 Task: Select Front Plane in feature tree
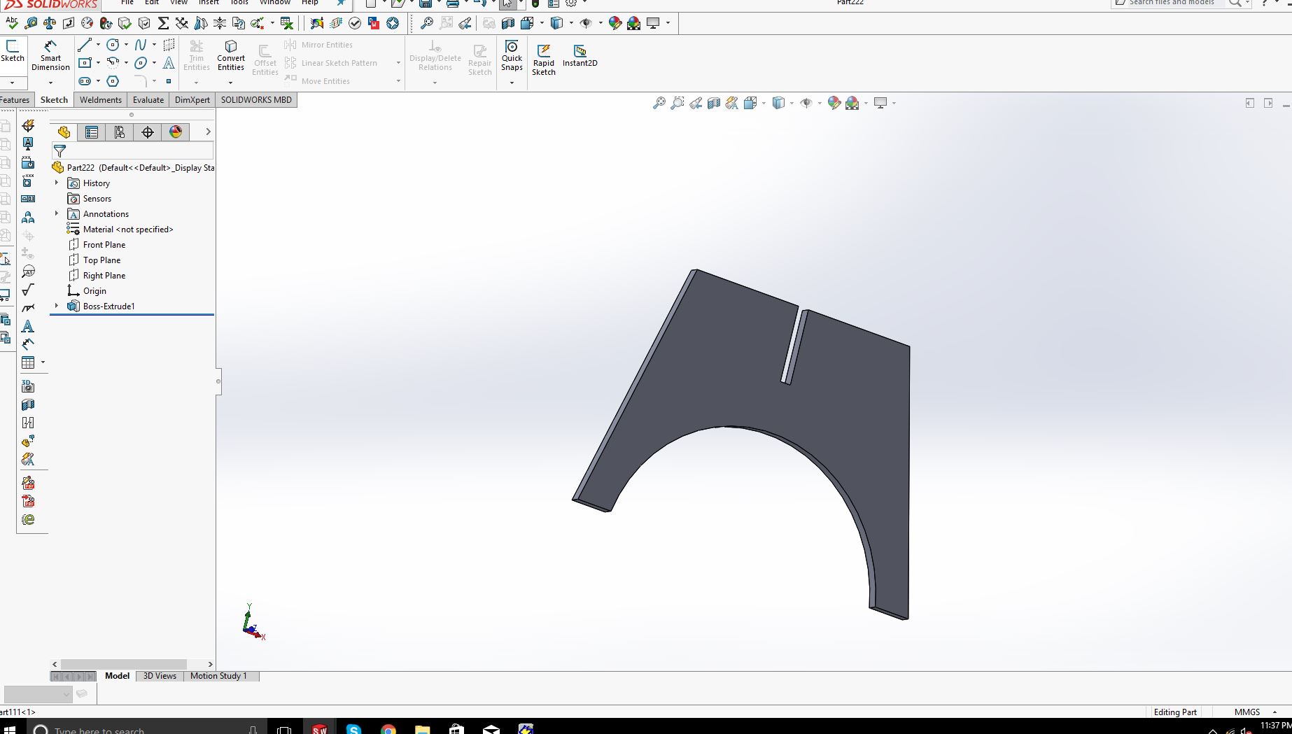coord(104,245)
